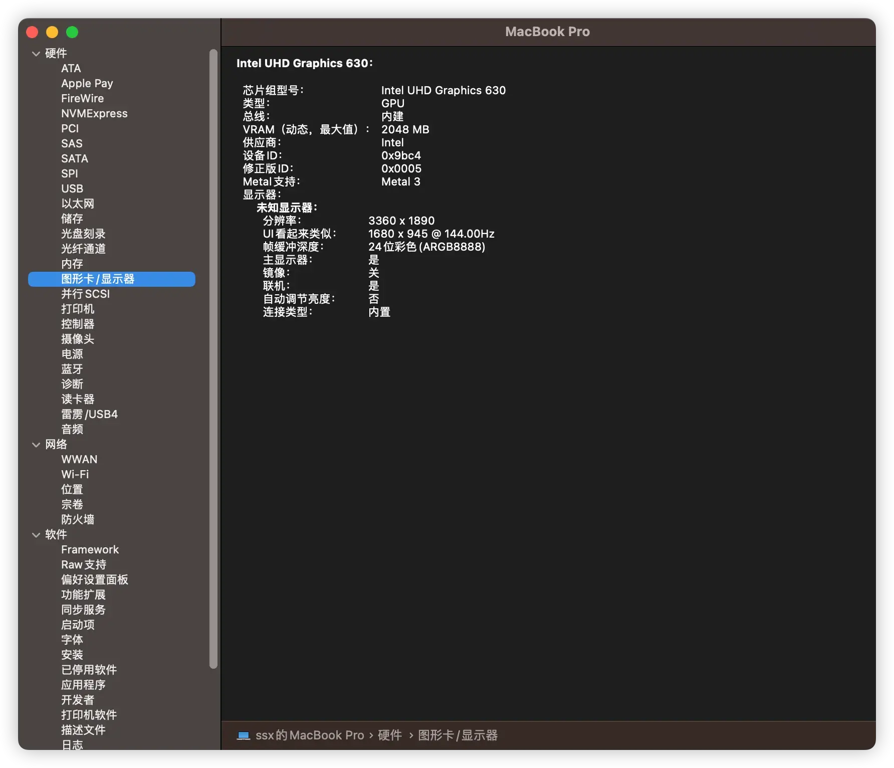Click the laptop icon in the path bar
The image size is (894, 768).
(244, 735)
